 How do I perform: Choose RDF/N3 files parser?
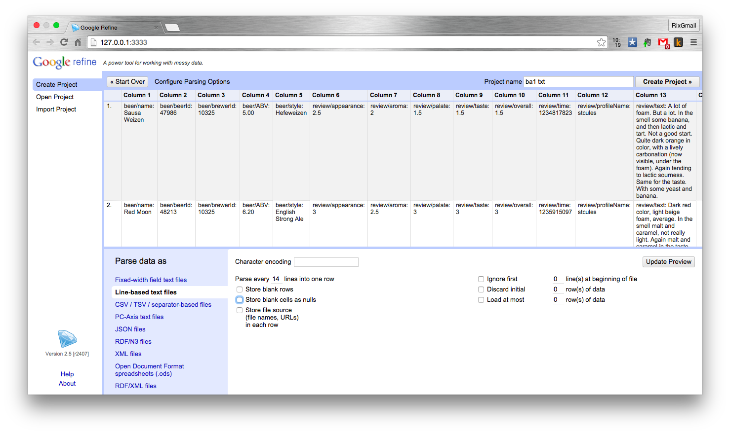133,341
